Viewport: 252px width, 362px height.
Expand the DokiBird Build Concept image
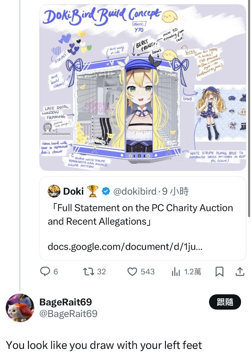143,88
